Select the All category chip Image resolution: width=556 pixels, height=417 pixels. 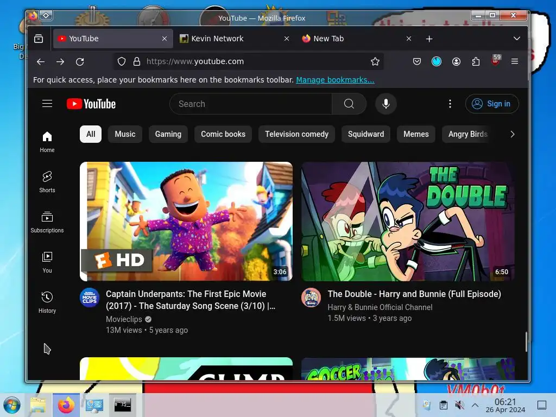pos(91,134)
